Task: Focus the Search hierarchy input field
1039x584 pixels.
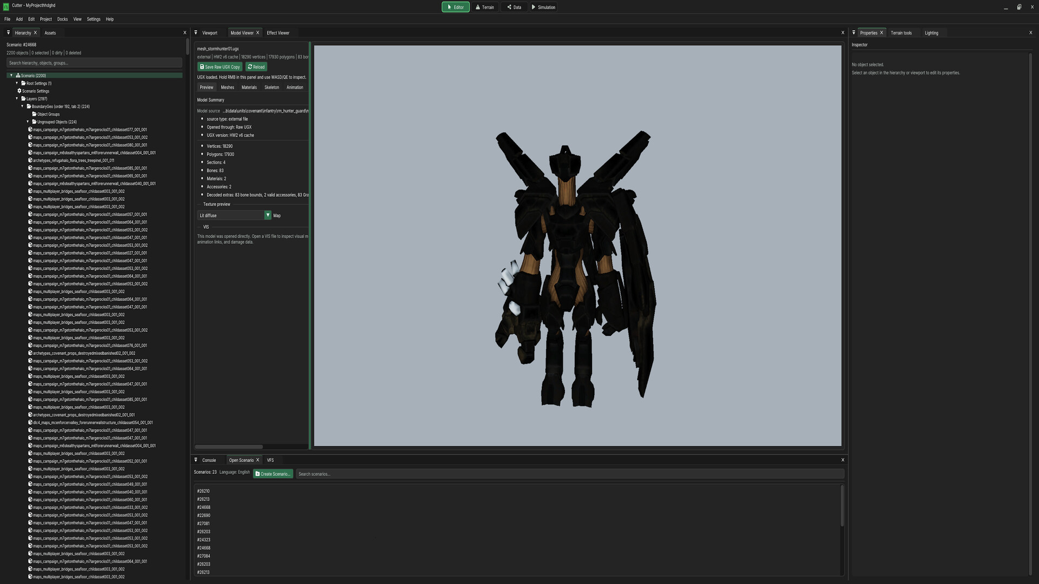Action: (x=95, y=63)
